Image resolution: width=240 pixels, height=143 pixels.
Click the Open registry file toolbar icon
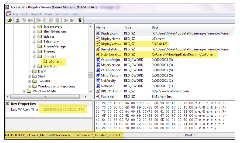(10, 20)
